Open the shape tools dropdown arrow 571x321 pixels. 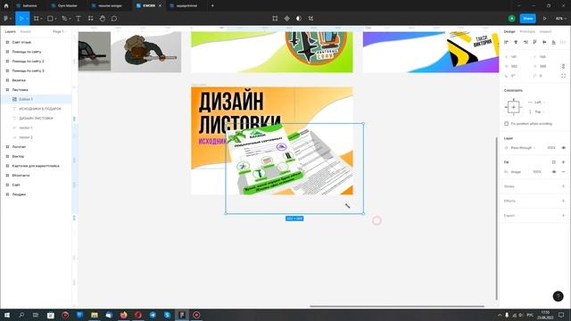pos(55,19)
